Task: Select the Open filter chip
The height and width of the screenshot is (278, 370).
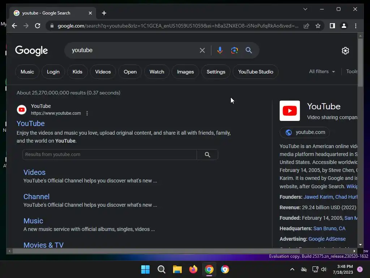Action: pos(130,72)
